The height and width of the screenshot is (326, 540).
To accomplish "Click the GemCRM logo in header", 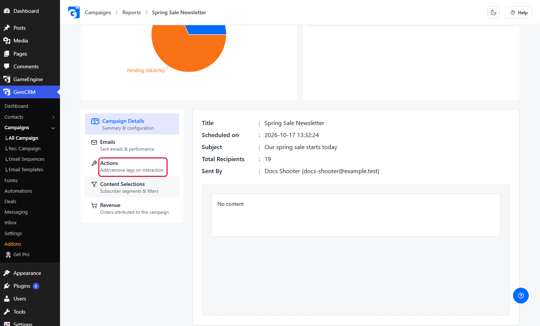I will point(74,12).
